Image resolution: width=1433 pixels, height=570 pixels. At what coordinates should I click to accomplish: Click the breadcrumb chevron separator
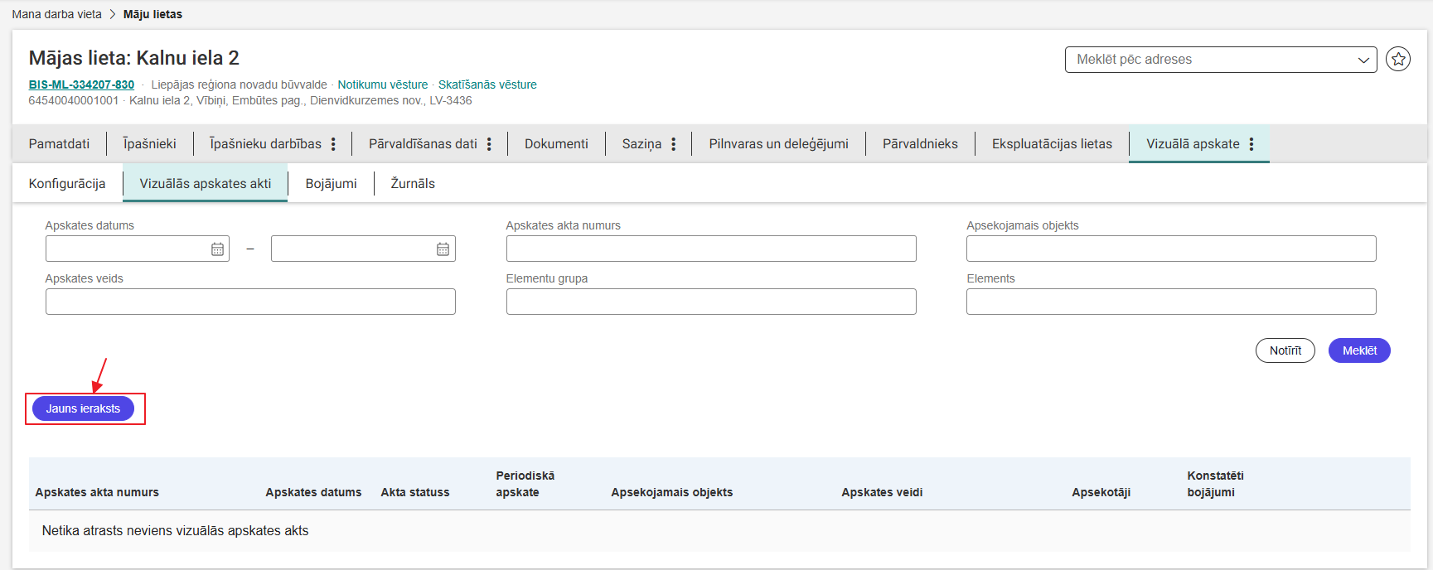(x=113, y=14)
